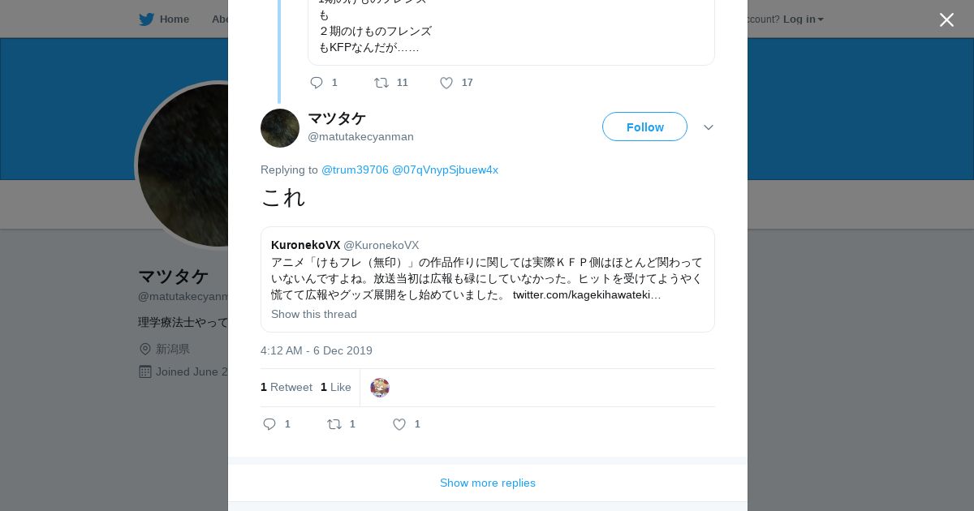The width and height of the screenshot is (974, 511).
Task: Toggle the heart like on マツタケ's tweet
Action: point(399,424)
